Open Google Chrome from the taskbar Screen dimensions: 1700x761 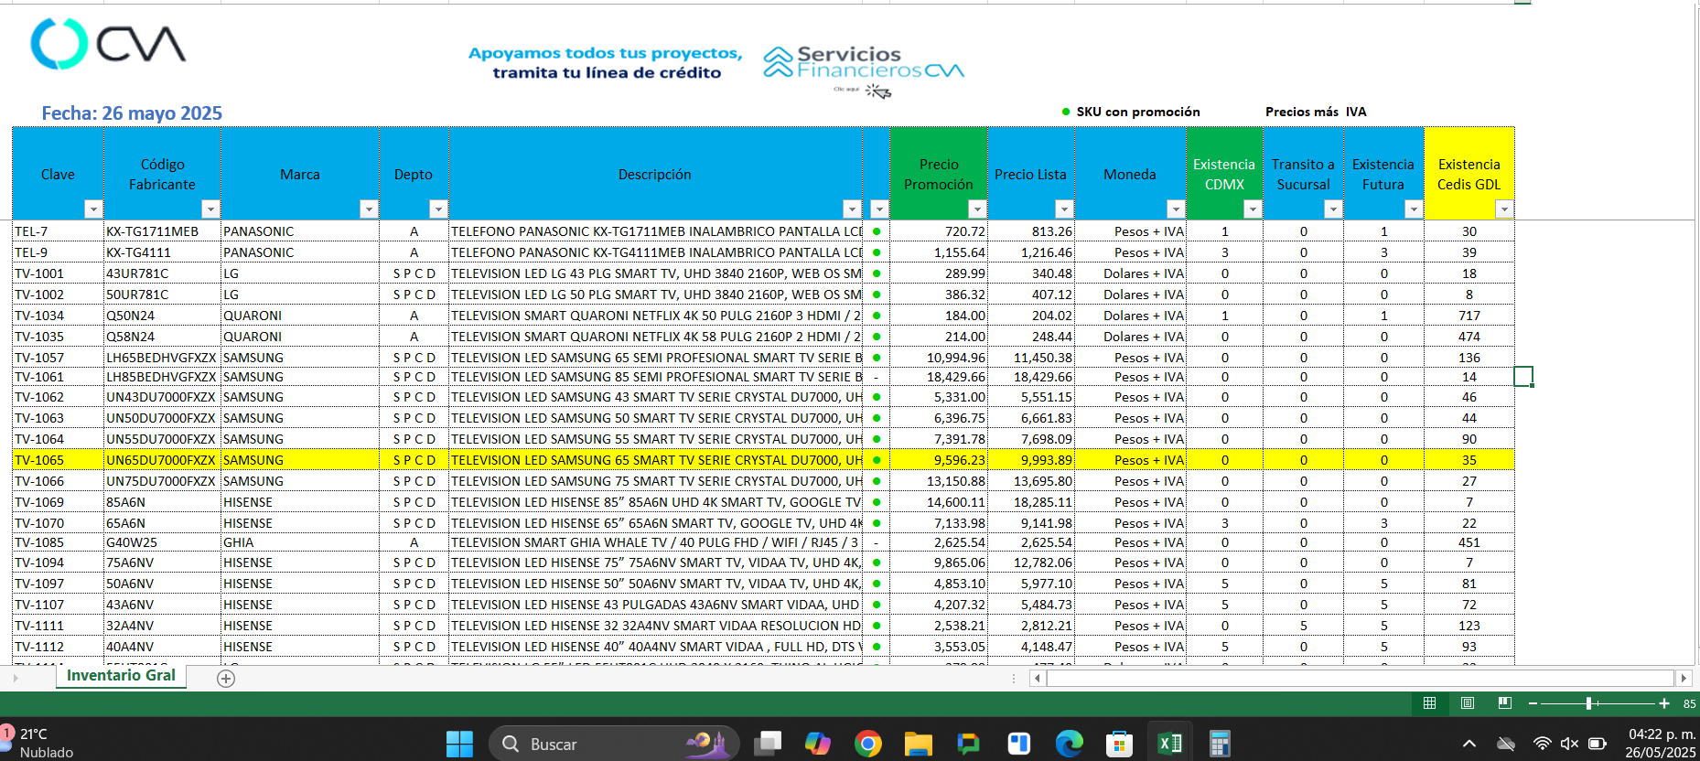(867, 744)
